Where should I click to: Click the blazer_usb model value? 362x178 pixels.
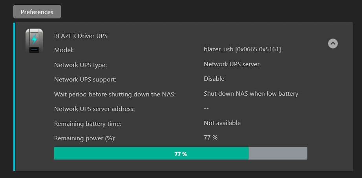tap(242, 49)
